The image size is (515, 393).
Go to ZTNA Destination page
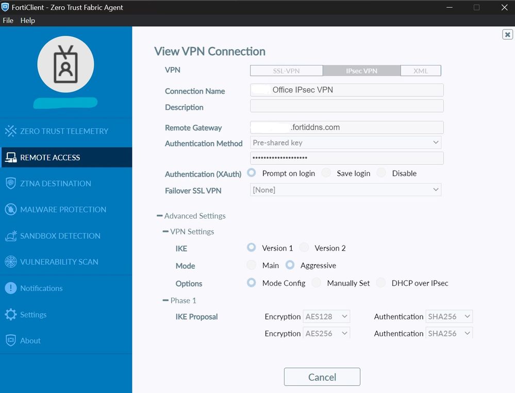pos(66,184)
